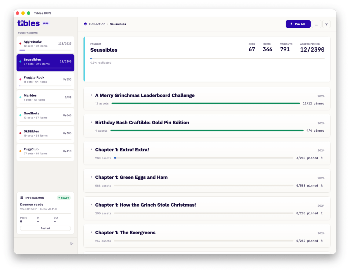Click Chapter 1: Extra! Extra! progress bar

[x=204, y=158]
